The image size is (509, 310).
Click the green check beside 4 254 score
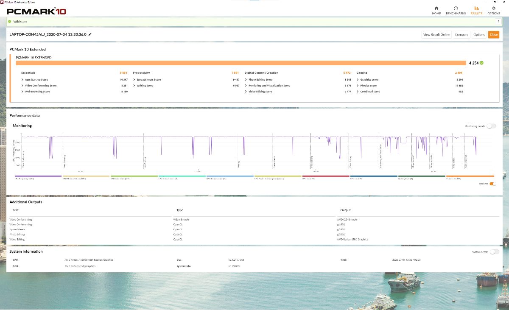click(x=481, y=63)
